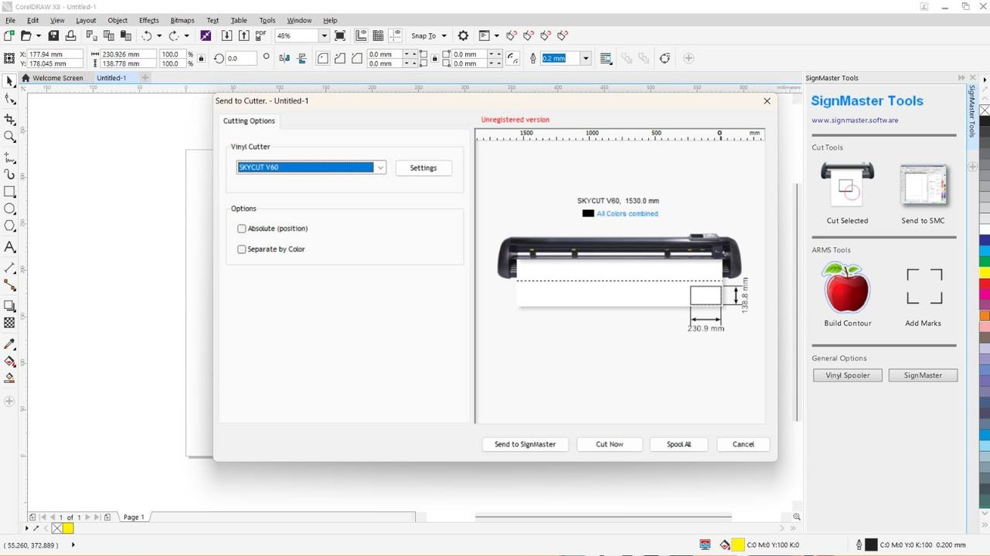Open the Bitmaps menu
990x556 pixels.
click(x=182, y=20)
